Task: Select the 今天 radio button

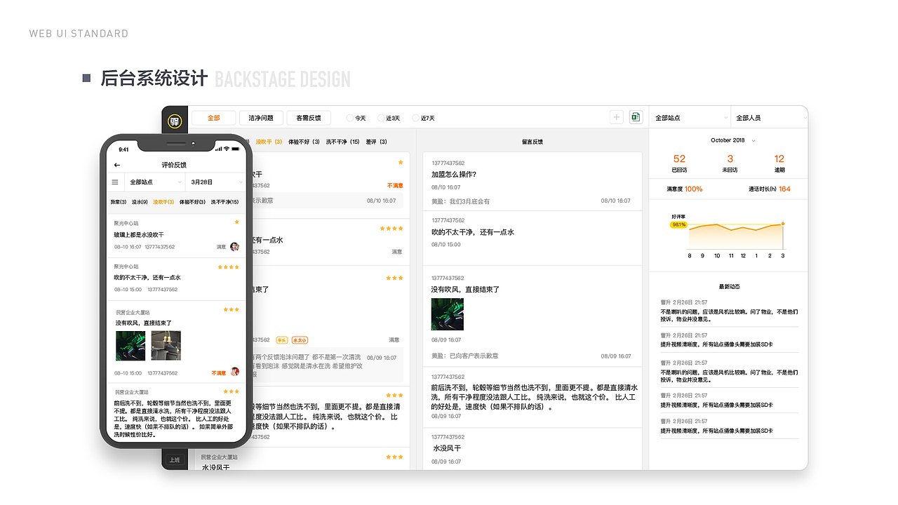Action: point(350,118)
